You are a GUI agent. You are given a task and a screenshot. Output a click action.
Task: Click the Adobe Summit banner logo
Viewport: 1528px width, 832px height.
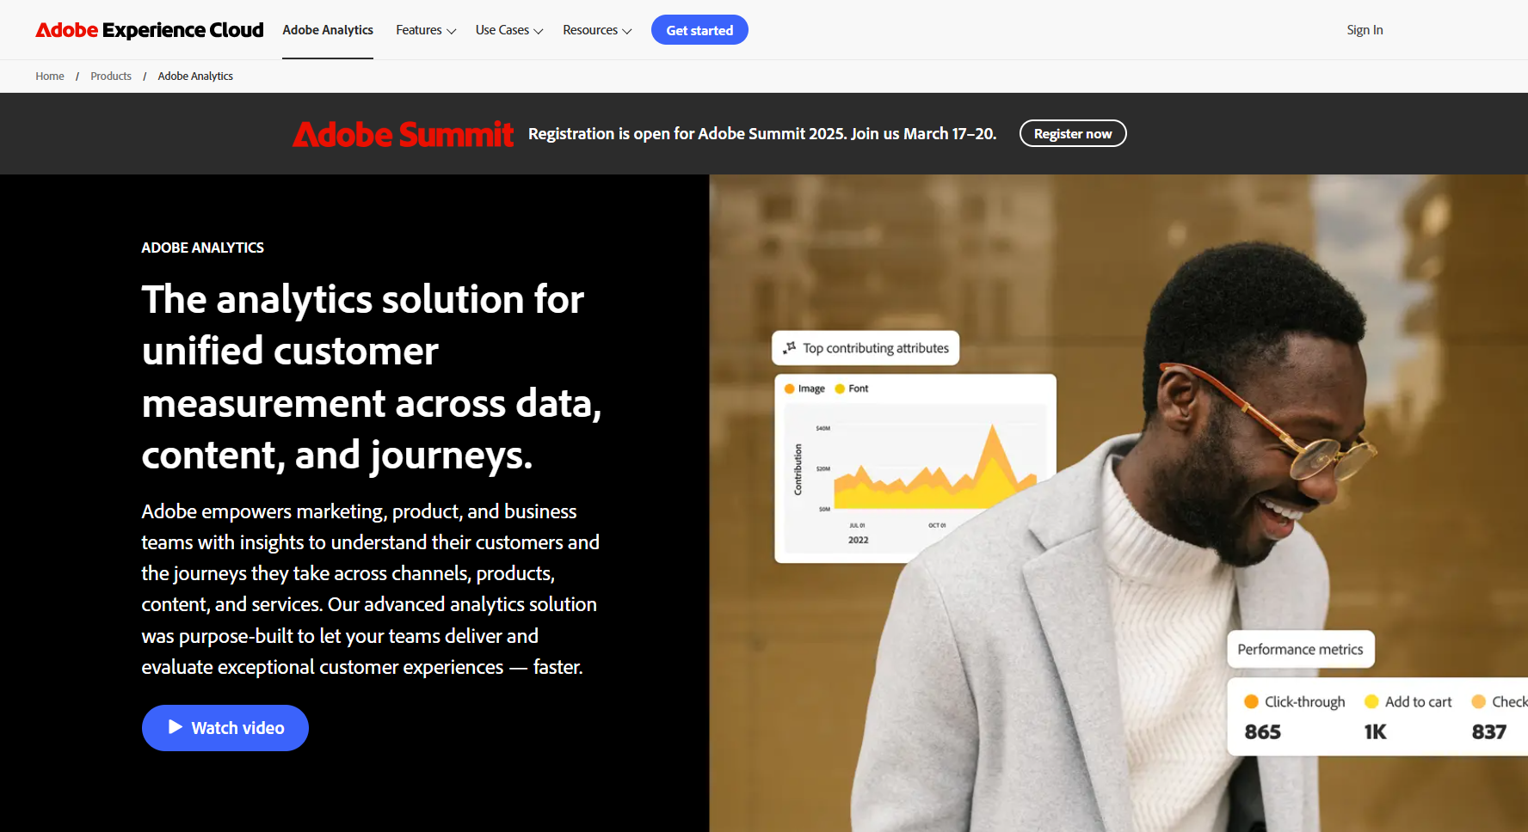(x=403, y=134)
